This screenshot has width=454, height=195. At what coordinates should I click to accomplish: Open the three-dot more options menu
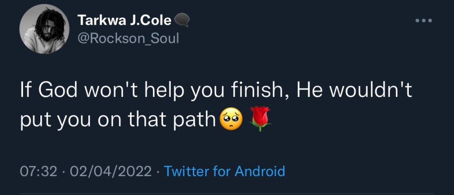tap(423, 21)
